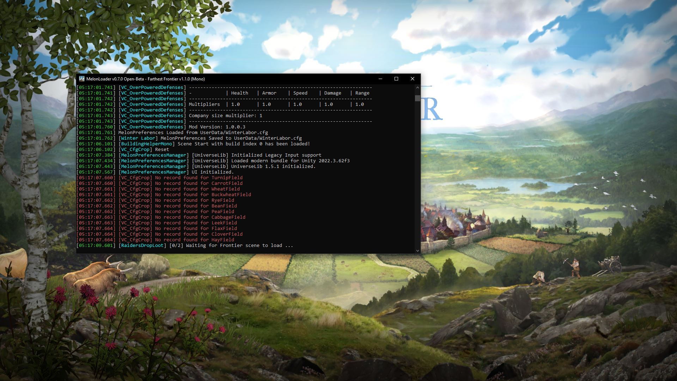This screenshot has height=381, width=677.
Task: Click the timestamp '05:17:07.384'
Action: tap(96, 155)
